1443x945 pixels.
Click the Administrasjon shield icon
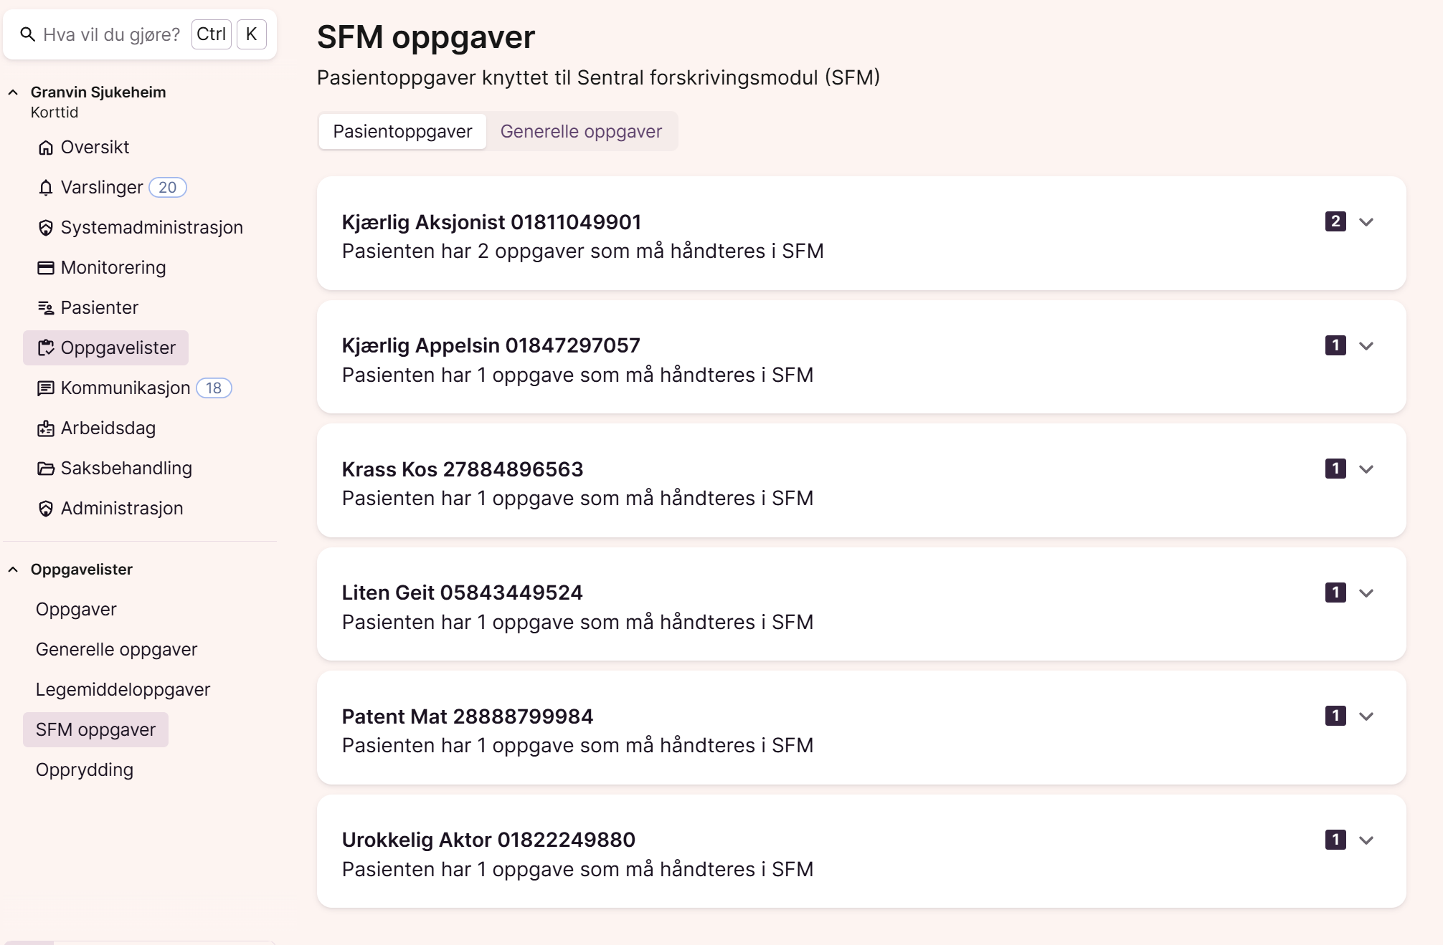46,509
